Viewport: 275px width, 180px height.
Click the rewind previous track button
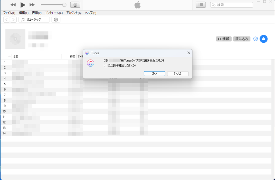[13, 5]
